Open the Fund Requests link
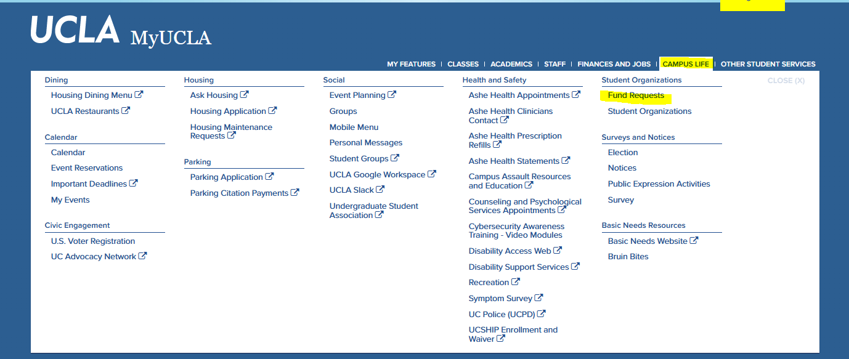 (636, 95)
